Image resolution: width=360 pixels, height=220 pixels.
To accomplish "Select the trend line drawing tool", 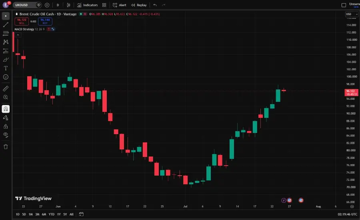I will click(x=6, y=25).
